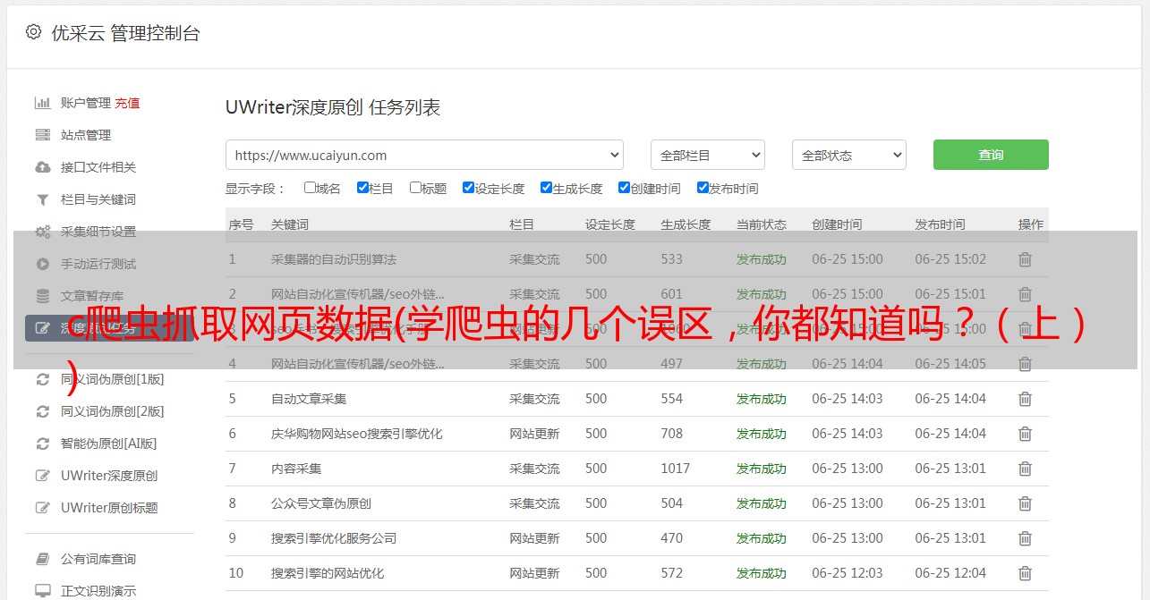Open 采集细节设置 in the sidebar
This screenshot has width=1150, height=600.
tap(98, 232)
